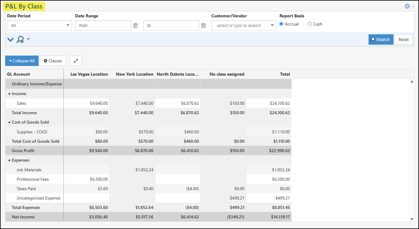Image resolution: width=419 pixels, height=229 pixels.
Task: Click the expand fullscreen arrows button
Action: click(x=76, y=61)
